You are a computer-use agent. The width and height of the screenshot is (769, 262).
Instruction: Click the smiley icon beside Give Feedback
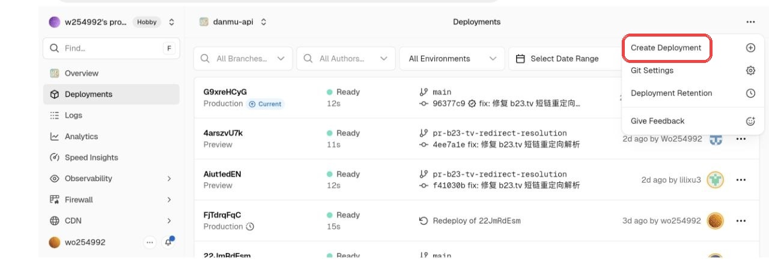coord(750,121)
